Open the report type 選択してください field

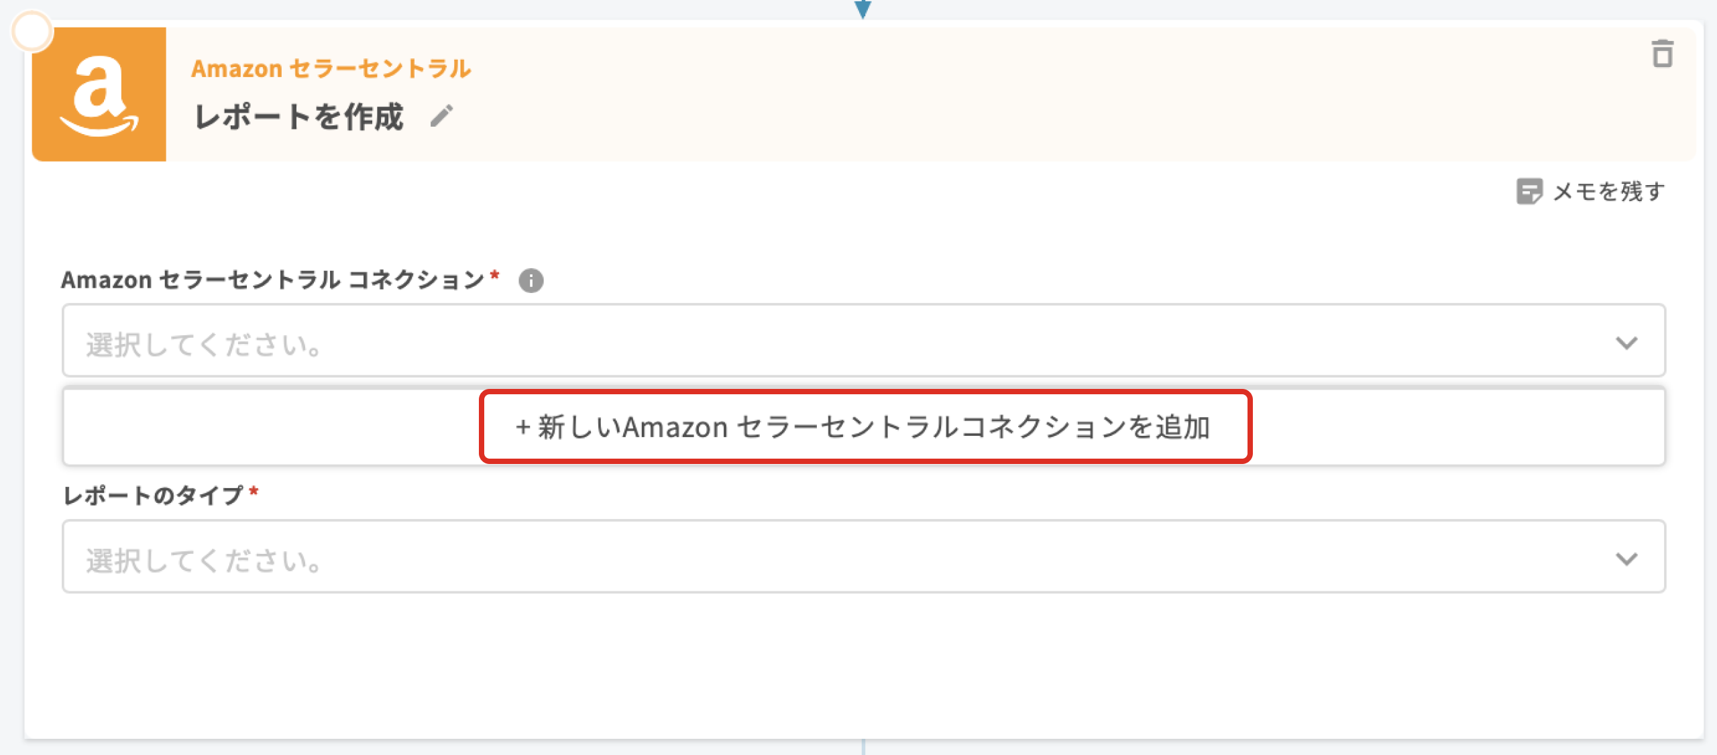pos(805,559)
